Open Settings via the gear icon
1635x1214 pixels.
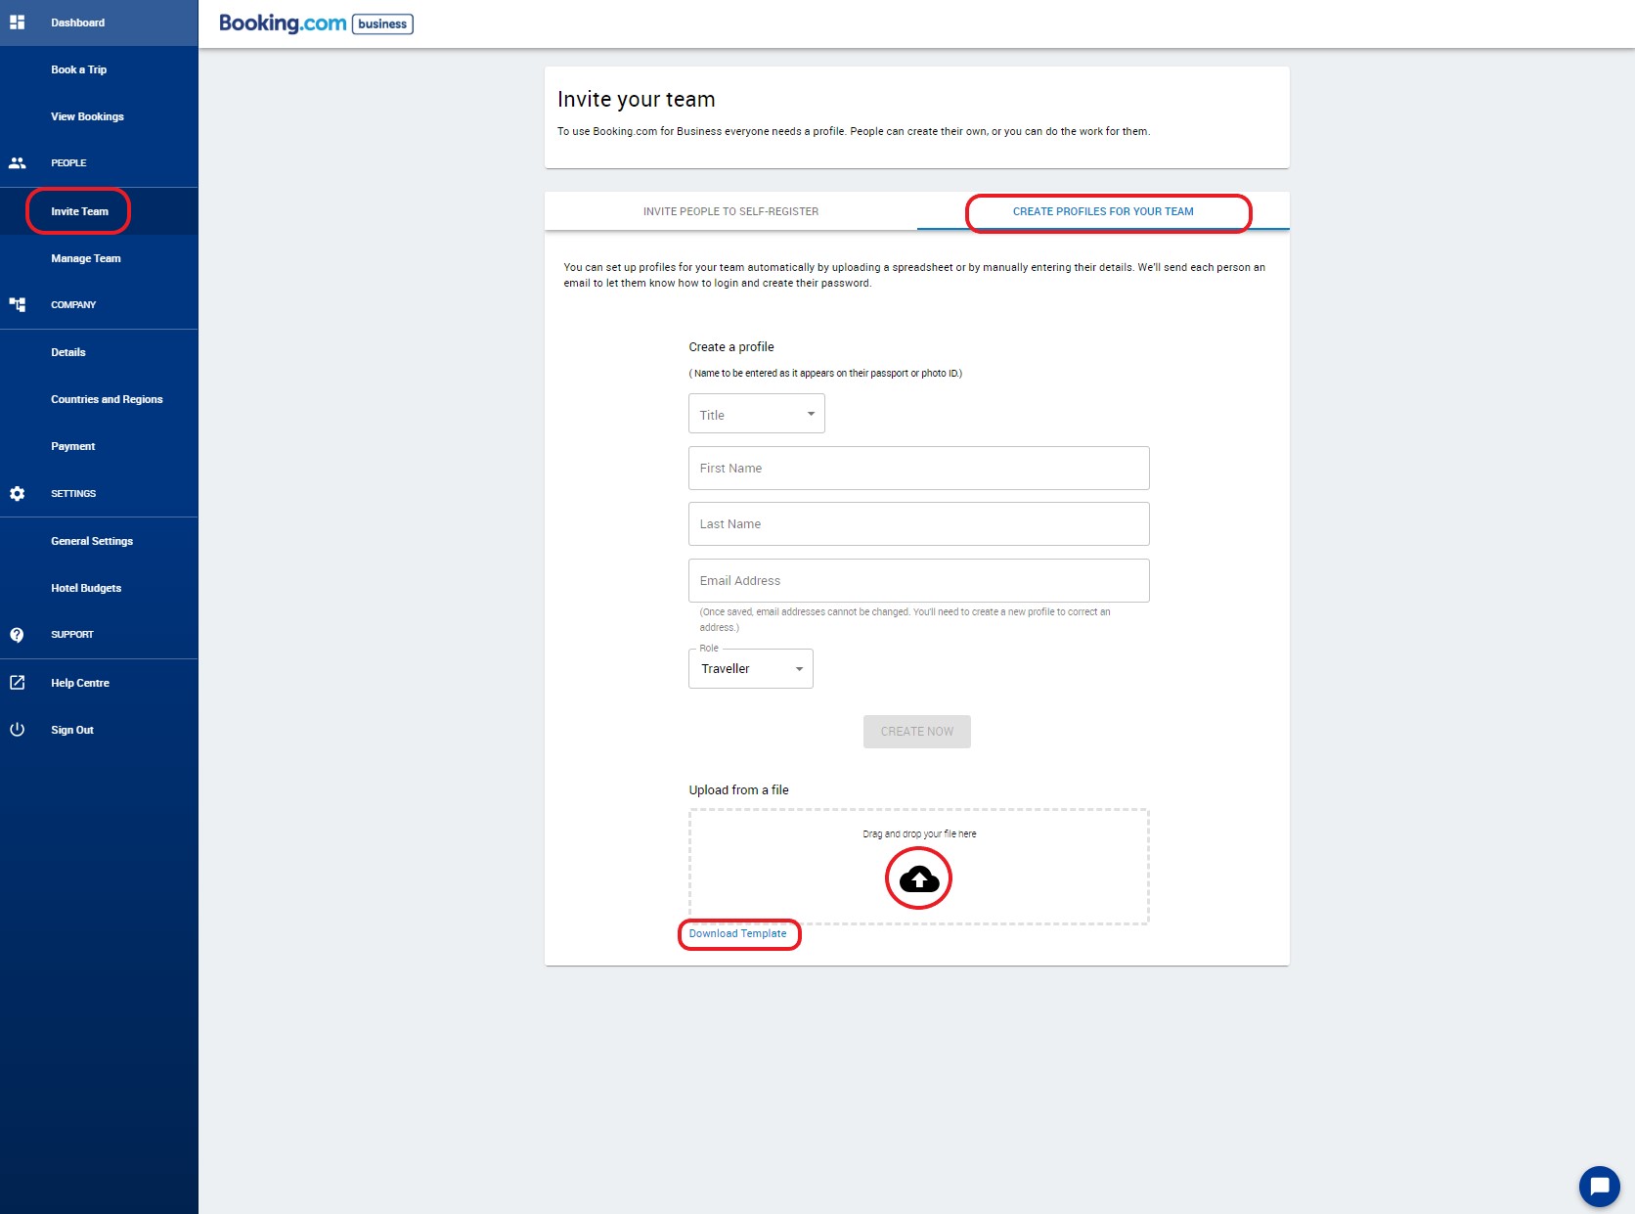pyautogui.click(x=18, y=494)
